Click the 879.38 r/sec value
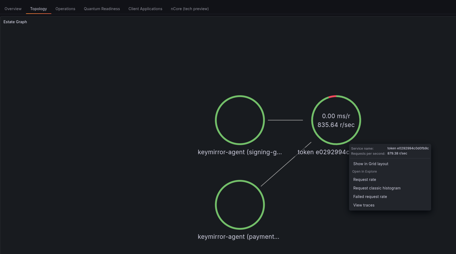The height and width of the screenshot is (254, 456). (x=397, y=153)
